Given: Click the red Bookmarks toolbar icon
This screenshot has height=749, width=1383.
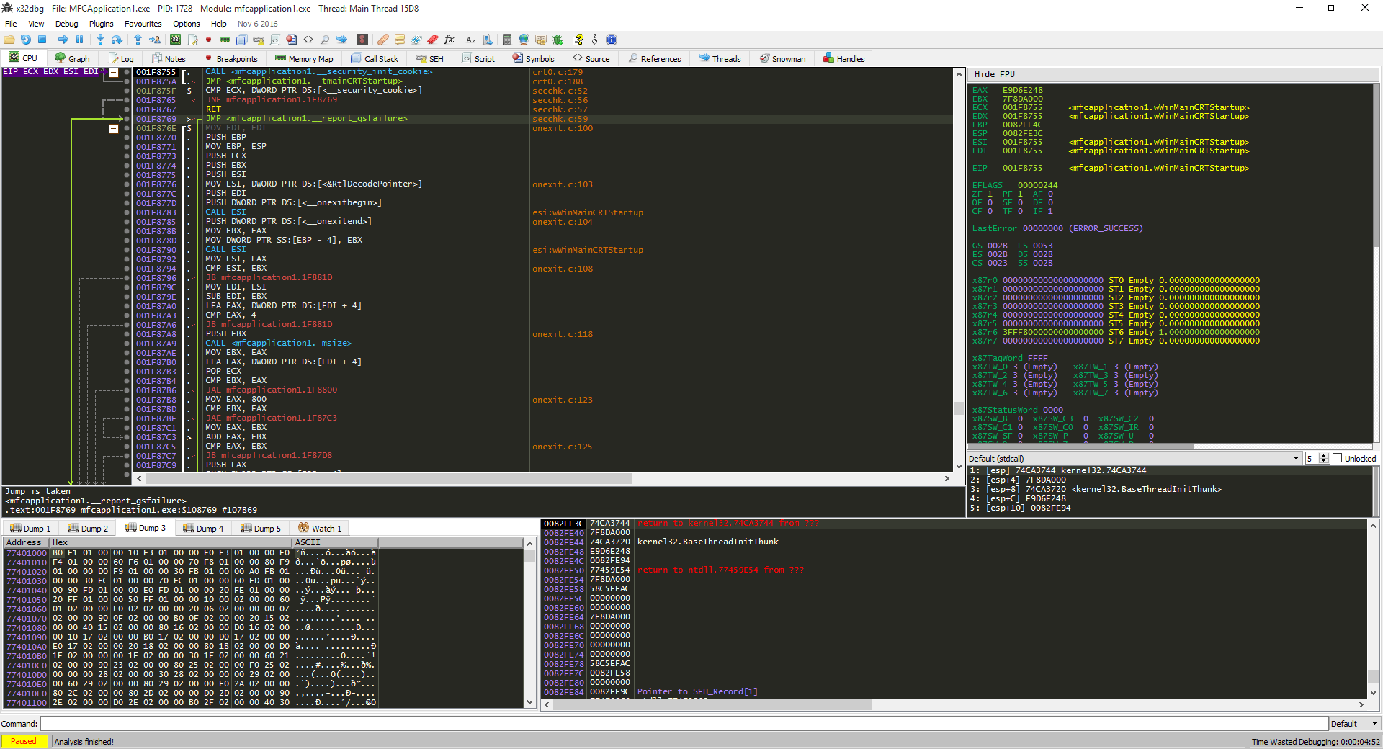Looking at the screenshot, I should click(x=433, y=40).
